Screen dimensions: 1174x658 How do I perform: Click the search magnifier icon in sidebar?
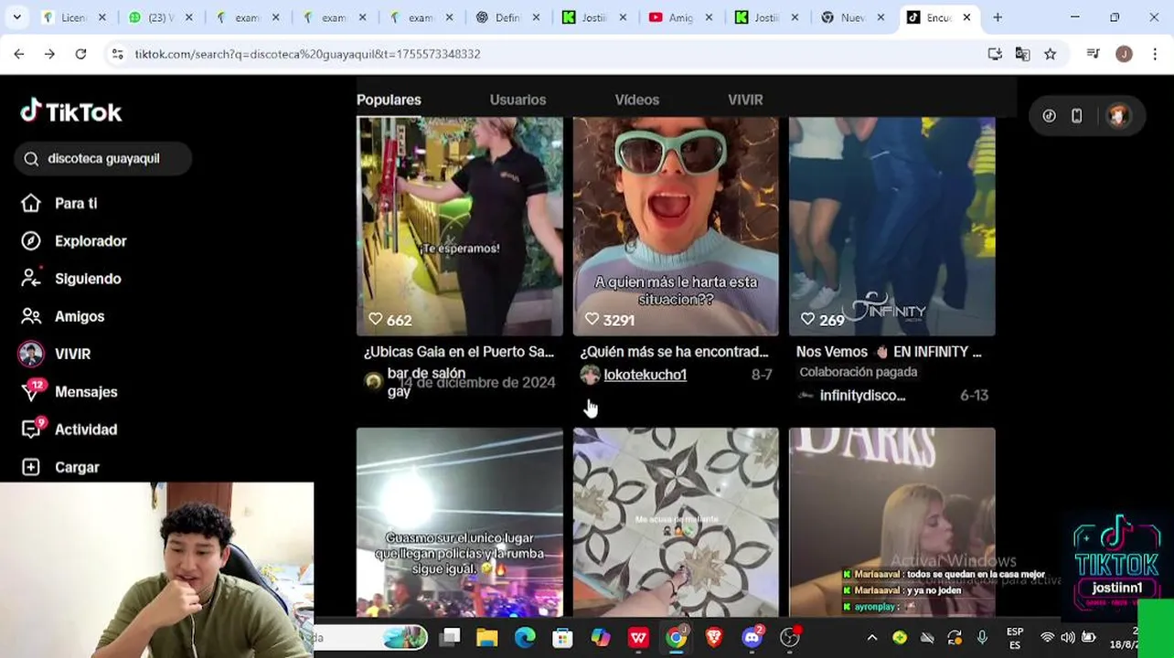tap(31, 159)
